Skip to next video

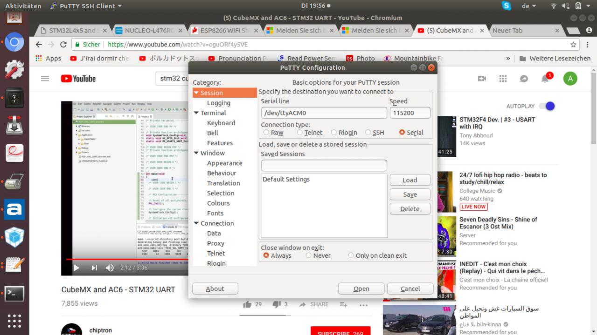pos(94,268)
